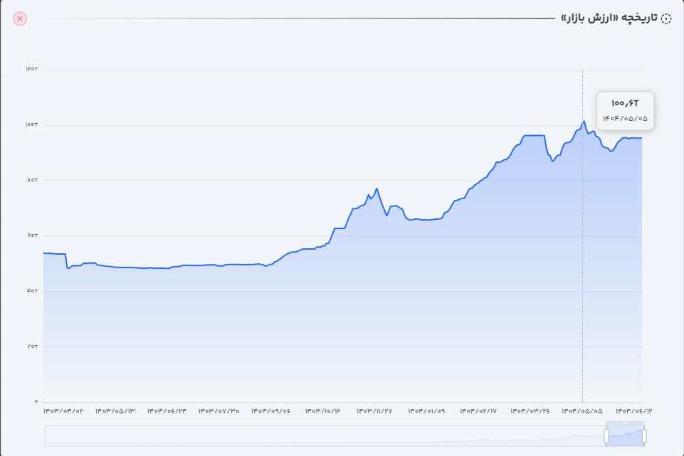Click the 1403/11/27 date axis label
The image size is (684, 456).
pyautogui.click(x=374, y=411)
